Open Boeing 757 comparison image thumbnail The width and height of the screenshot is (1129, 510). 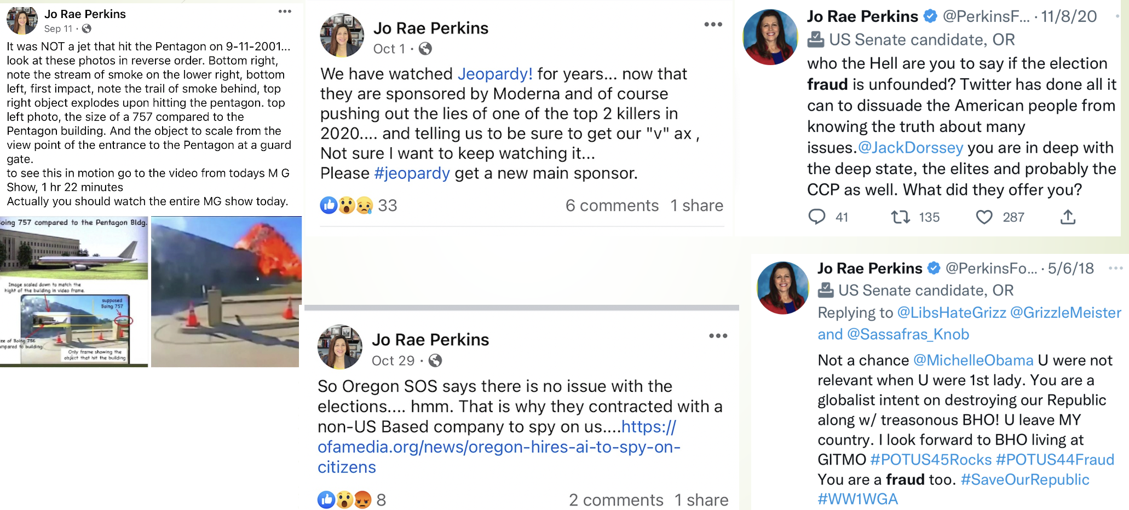(74, 292)
